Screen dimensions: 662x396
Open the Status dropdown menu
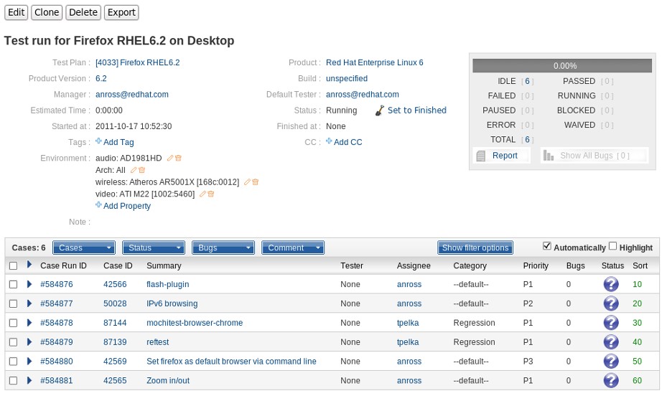coord(154,247)
